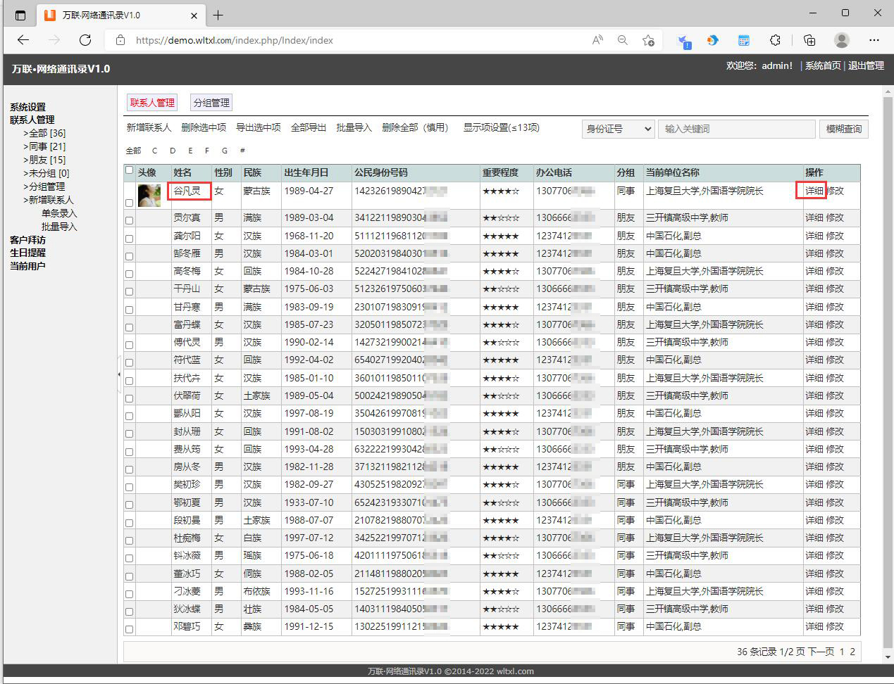Open Read aloud icon in address bar

(x=597, y=40)
